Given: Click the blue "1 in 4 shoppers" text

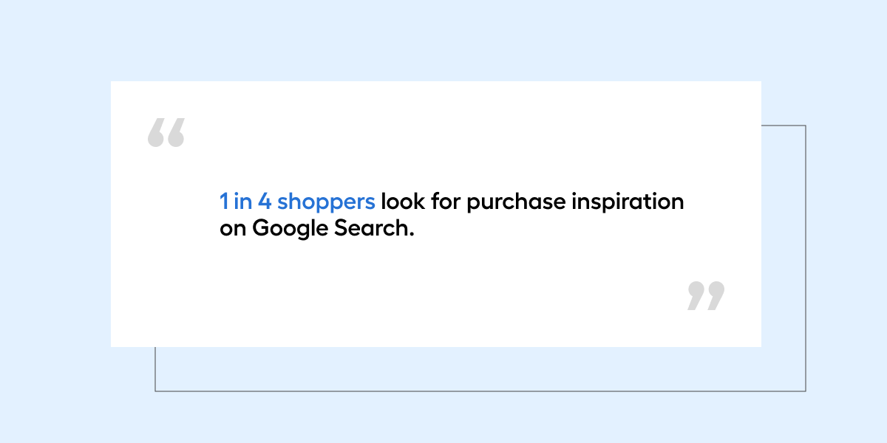Looking at the screenshot, I should pyautogui.click(x=297, y=202).
